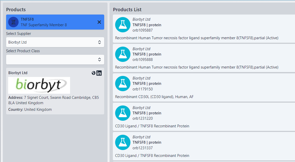
Task: Select the product code orb1231337
Action: click(x=143, y=148)
